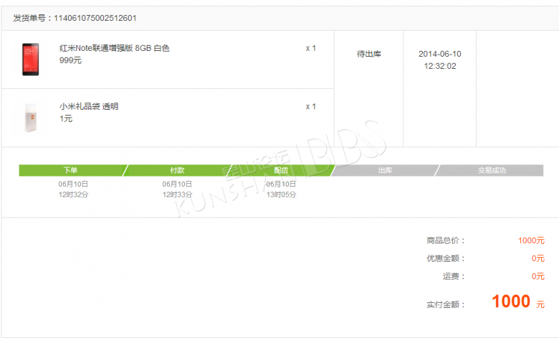The width and height of the screenshot is (559, 338).
Task: Click the 小米礼品袋 透明 product name
Action: point(89,106)
